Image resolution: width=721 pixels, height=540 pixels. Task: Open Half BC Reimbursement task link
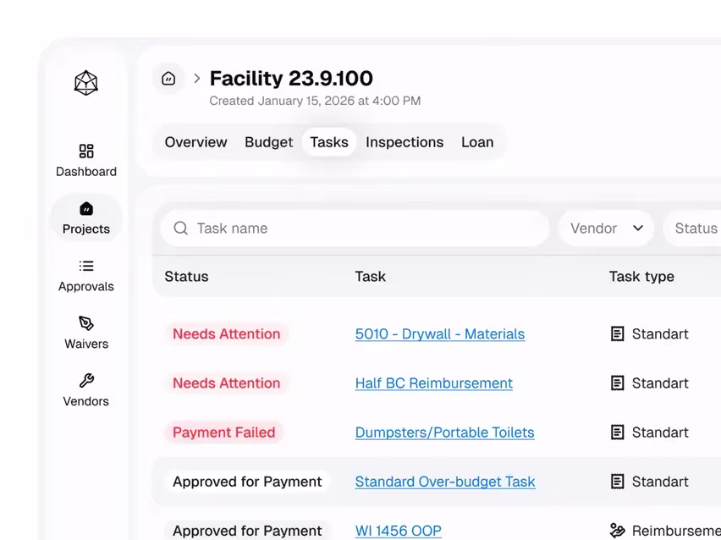[433, 383]
